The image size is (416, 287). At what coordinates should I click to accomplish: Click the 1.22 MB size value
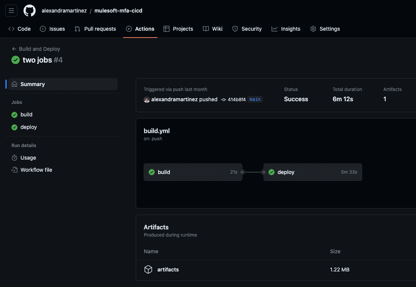[x=340, y=270]
